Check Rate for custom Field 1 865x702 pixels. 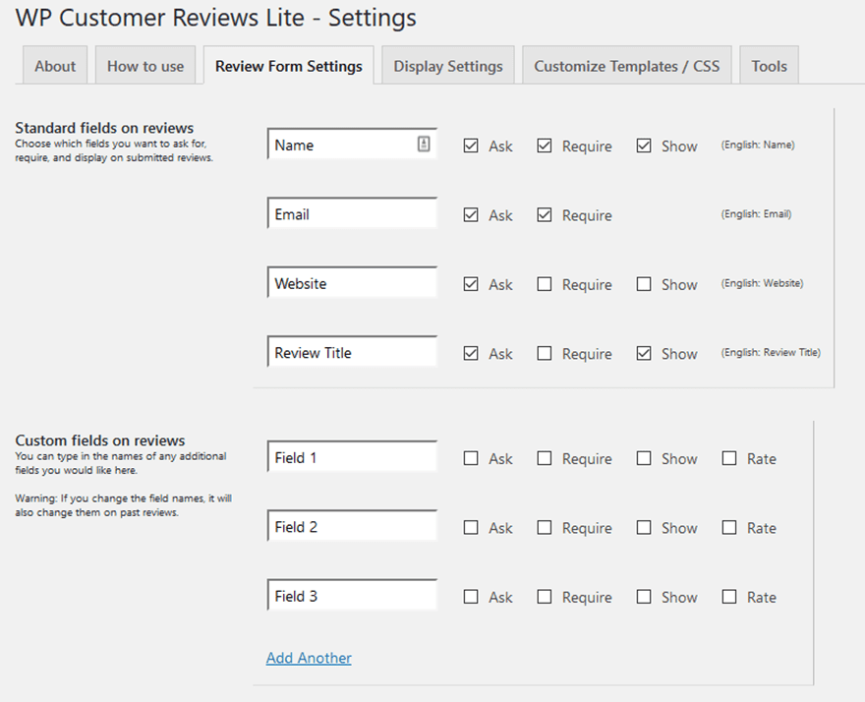(729, 458)
